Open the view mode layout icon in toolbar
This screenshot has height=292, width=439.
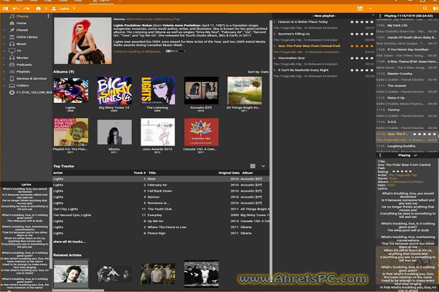[360, 9]
